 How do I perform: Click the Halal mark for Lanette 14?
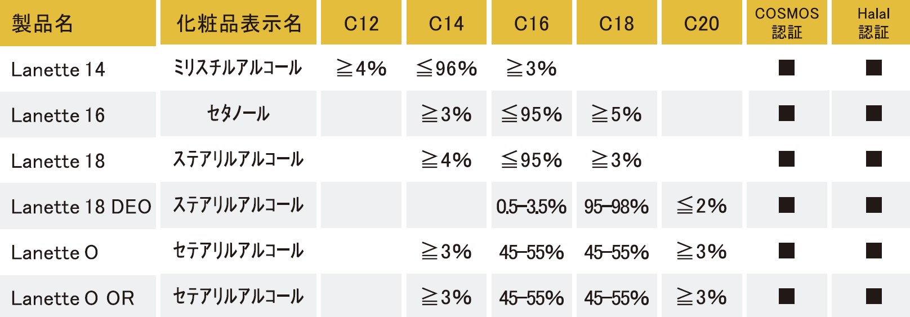pos(874,68)
